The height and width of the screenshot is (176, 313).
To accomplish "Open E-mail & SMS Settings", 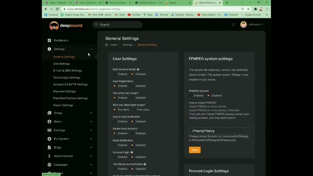I will [67, 70].
